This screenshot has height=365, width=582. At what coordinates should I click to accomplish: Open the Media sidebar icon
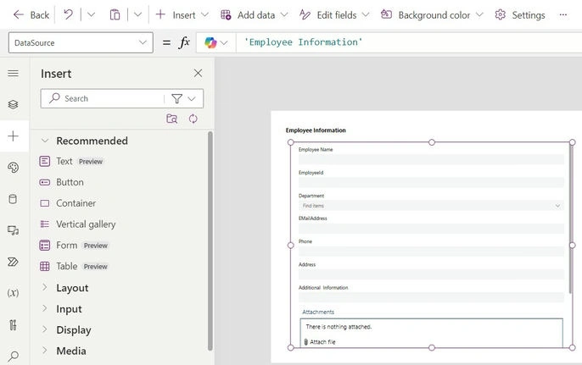pos(13,230)
